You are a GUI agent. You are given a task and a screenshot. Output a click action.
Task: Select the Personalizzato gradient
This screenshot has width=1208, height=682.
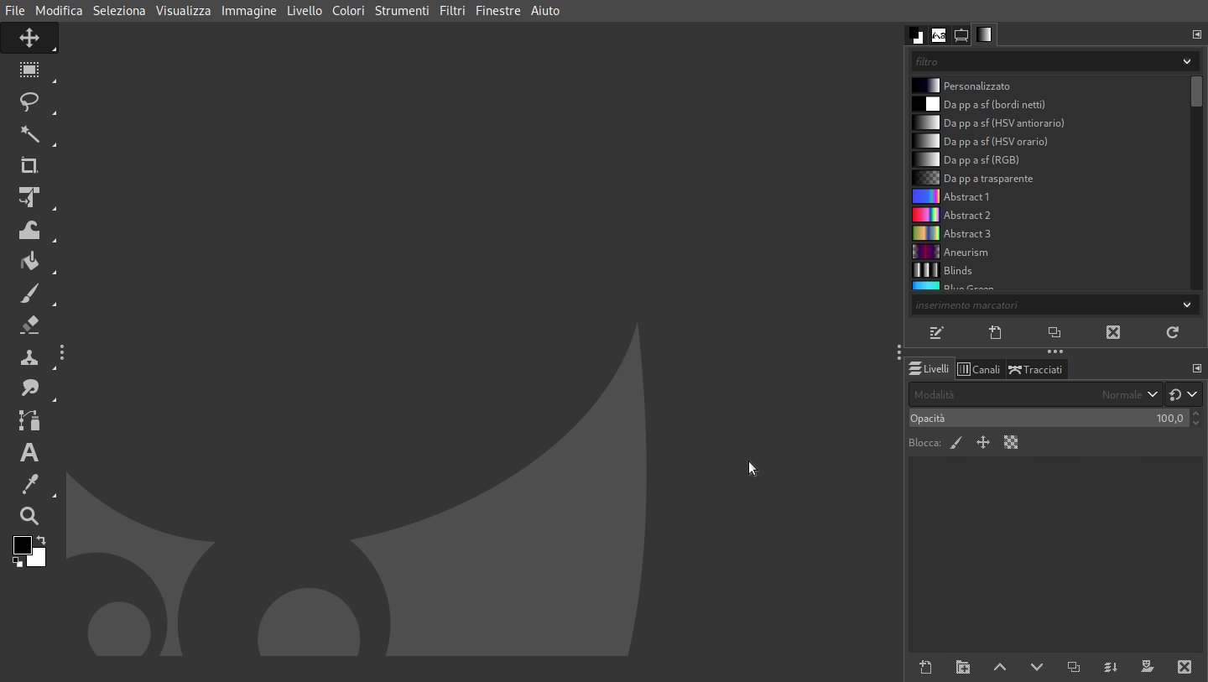coord(1050,86)
